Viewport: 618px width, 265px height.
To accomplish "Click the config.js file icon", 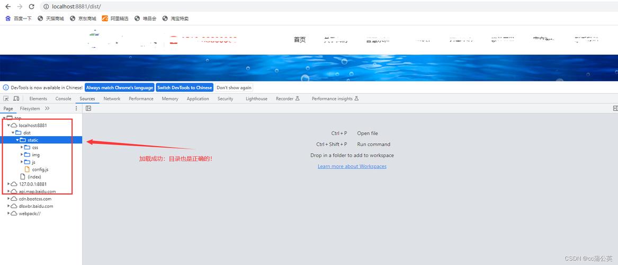I will (27, 169).
